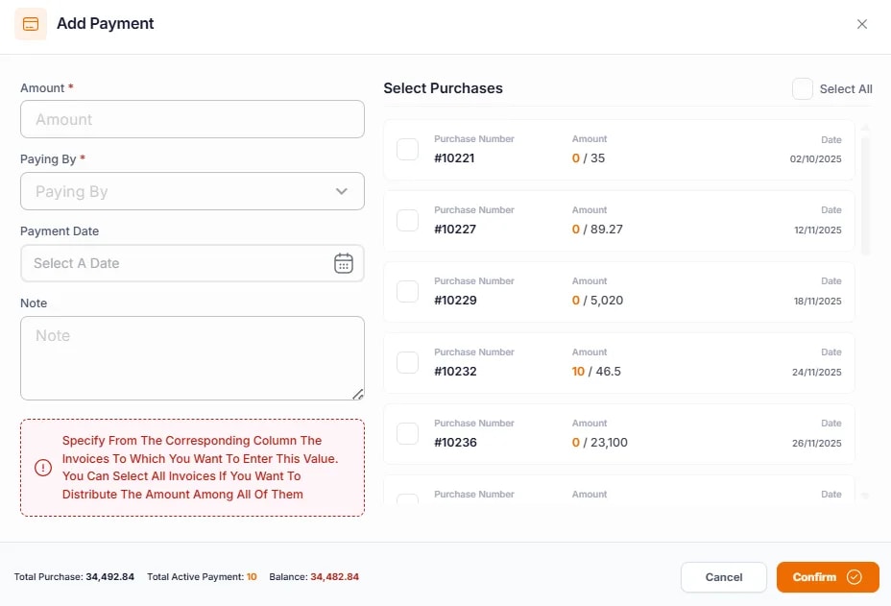891x606 pixels.
Task: Click the date 18/11/2025
Action: (x=818, y=302)
